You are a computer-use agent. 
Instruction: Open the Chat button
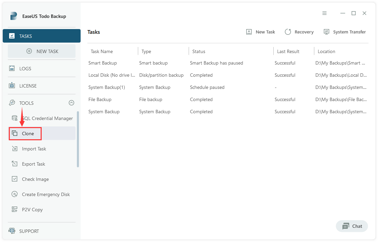point(352,226)
